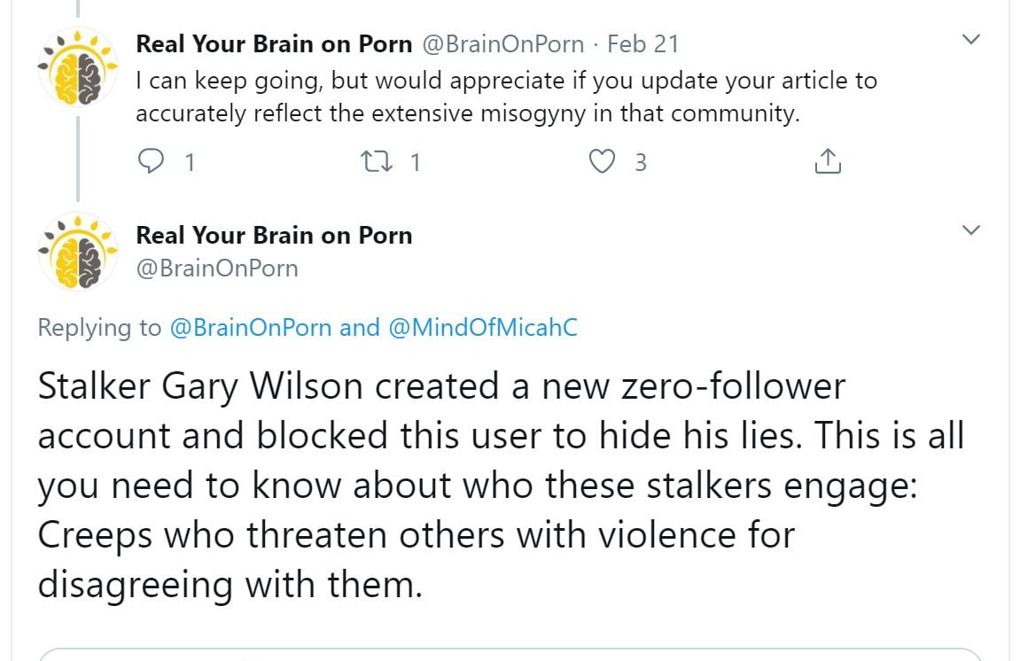This screenshot has height=661, width=1020.
Task: Like the tweet with the heart icon
Action: 603,162
